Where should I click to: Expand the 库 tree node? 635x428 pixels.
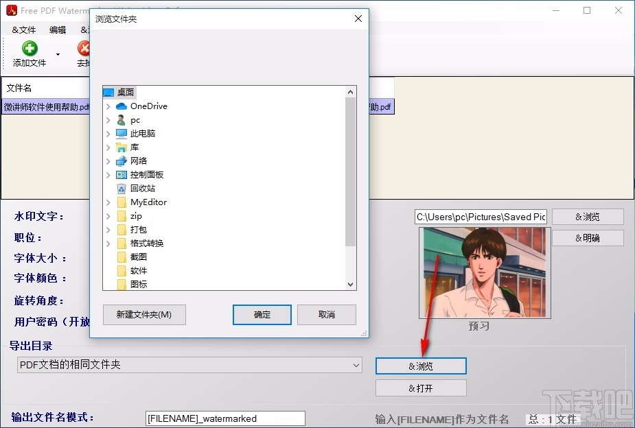click(108, 147)
